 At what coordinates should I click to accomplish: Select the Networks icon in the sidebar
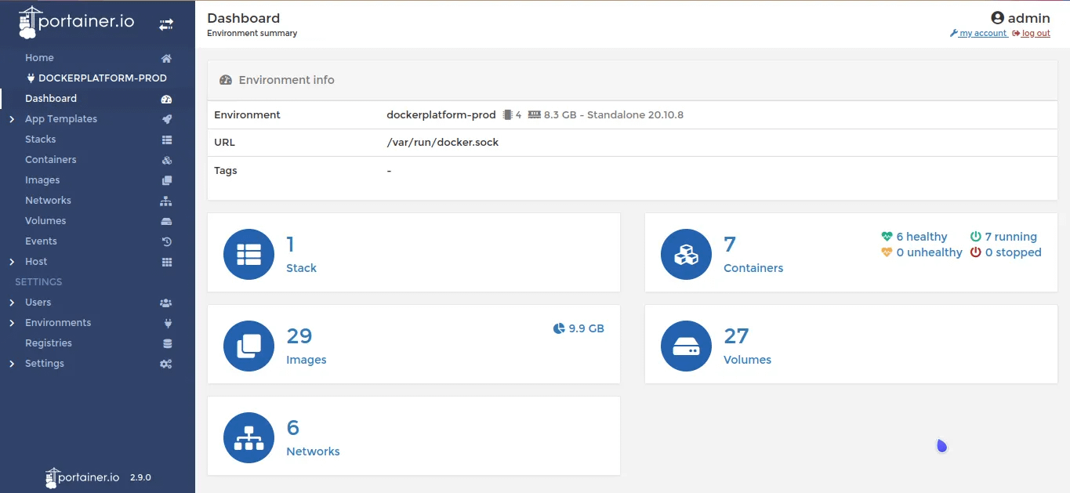tap(166, 200)
